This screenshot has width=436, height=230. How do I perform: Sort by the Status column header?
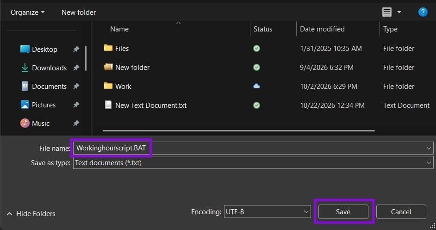pos(263,29)
